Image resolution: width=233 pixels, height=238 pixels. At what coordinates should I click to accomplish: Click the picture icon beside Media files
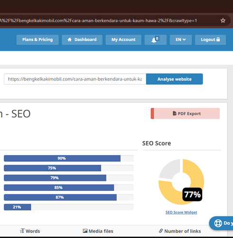[x=85, y=231]
